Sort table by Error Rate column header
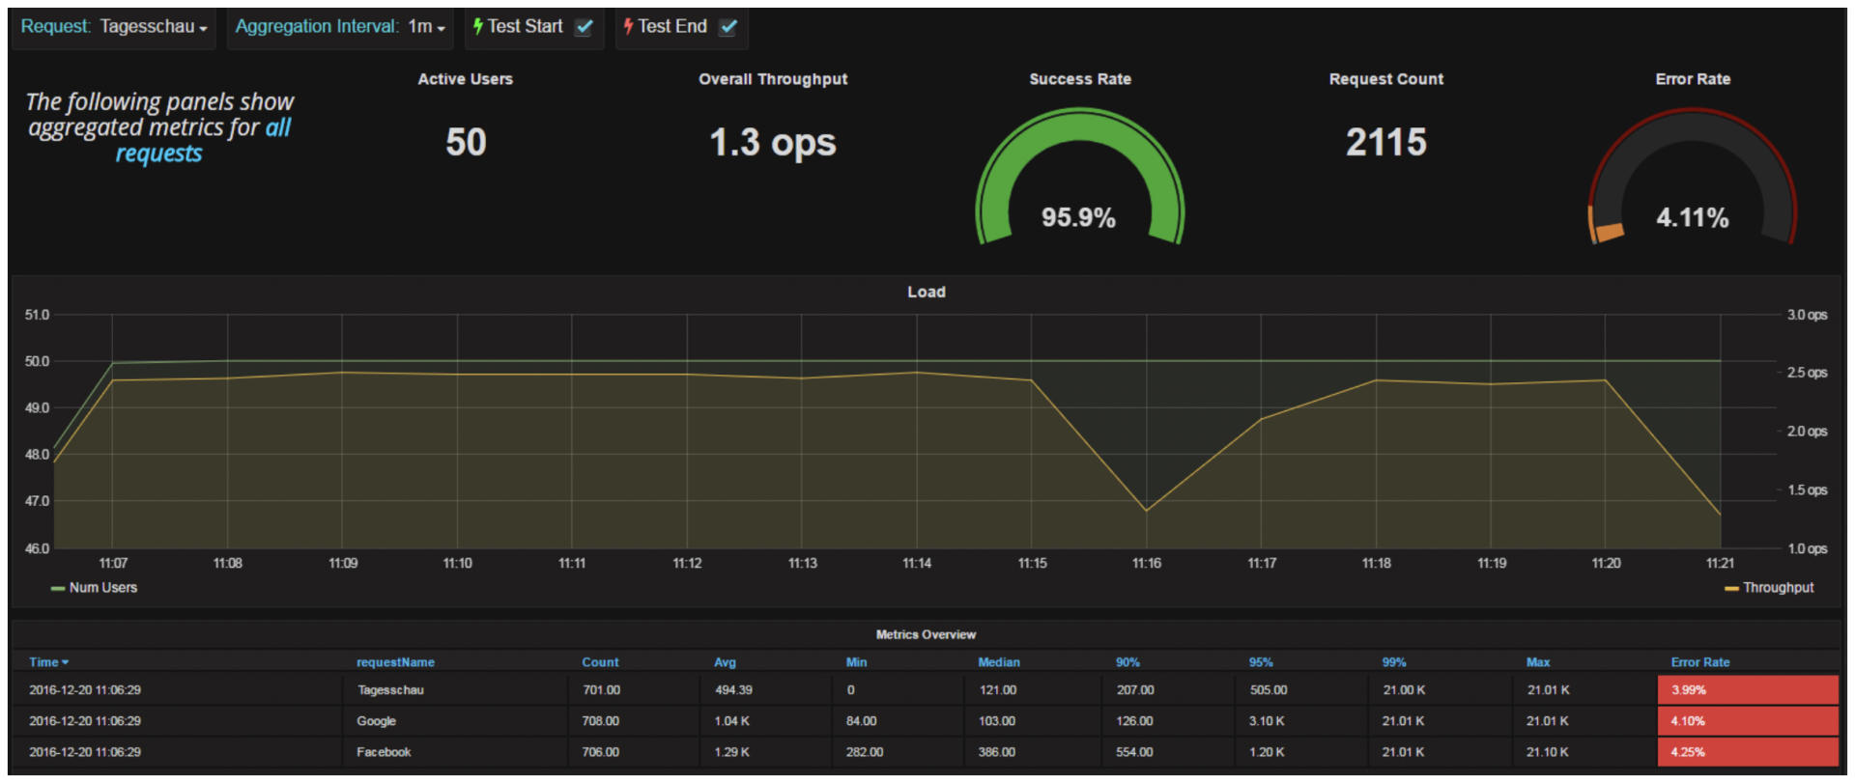 coord(1700,662)
